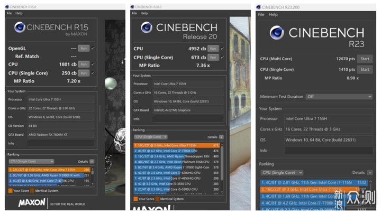The height and width of the screenshot is (214, 381).
Task: Open Minimum Test Duration dropdown in R23
Action: coord(339,97)
